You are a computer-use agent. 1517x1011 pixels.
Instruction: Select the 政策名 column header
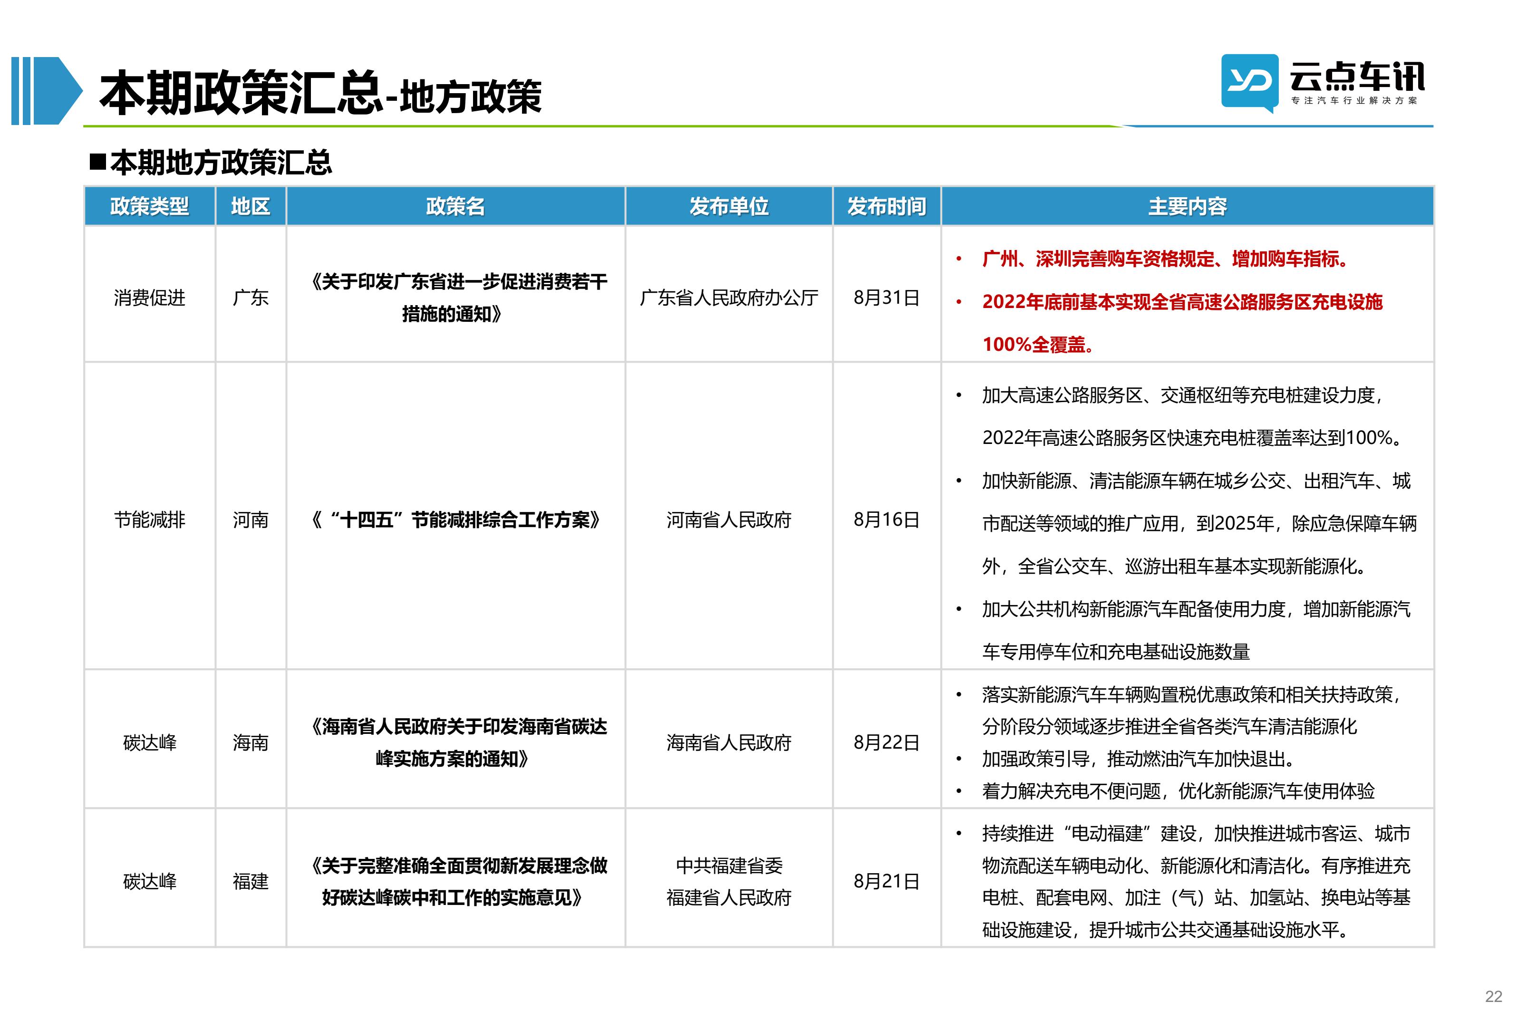pos(455,206)
